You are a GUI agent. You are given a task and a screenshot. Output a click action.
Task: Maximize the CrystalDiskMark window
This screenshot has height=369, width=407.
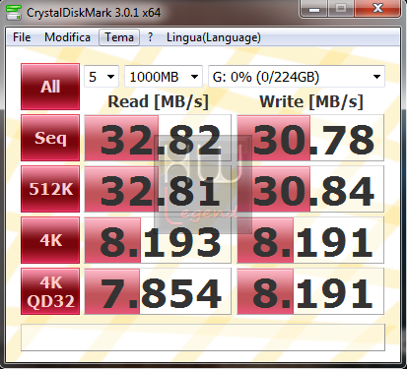coord(341,9)
